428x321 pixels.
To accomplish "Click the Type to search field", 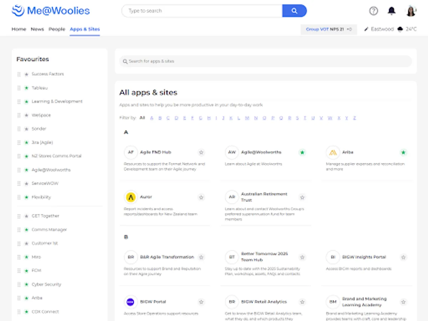I will (x=202, y=11).
